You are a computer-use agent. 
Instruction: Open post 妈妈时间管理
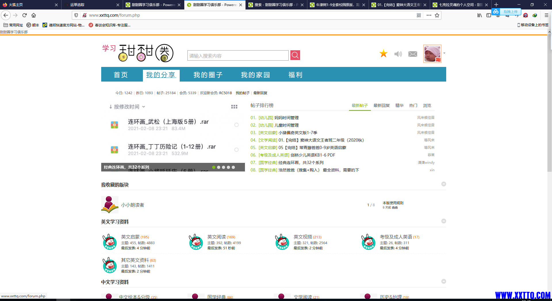tap(286, 118)
